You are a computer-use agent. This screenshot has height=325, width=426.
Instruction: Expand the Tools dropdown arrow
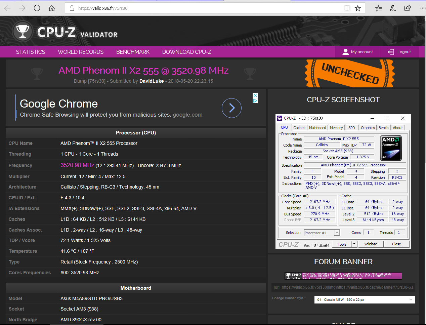(x=354, y=244)
